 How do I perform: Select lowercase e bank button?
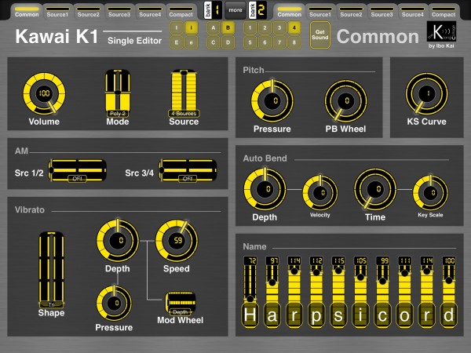point(191,42)
